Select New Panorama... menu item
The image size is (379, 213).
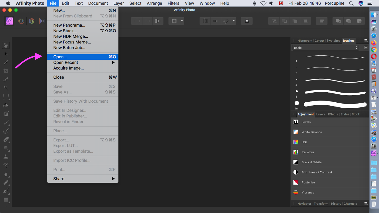click(83, 25)
